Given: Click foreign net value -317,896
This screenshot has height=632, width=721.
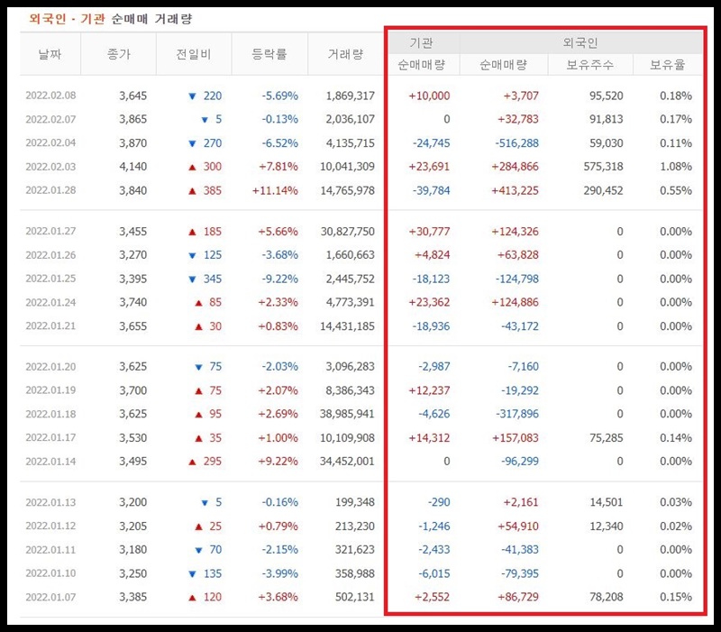Looking at the screenshot, I should [517, 414].
